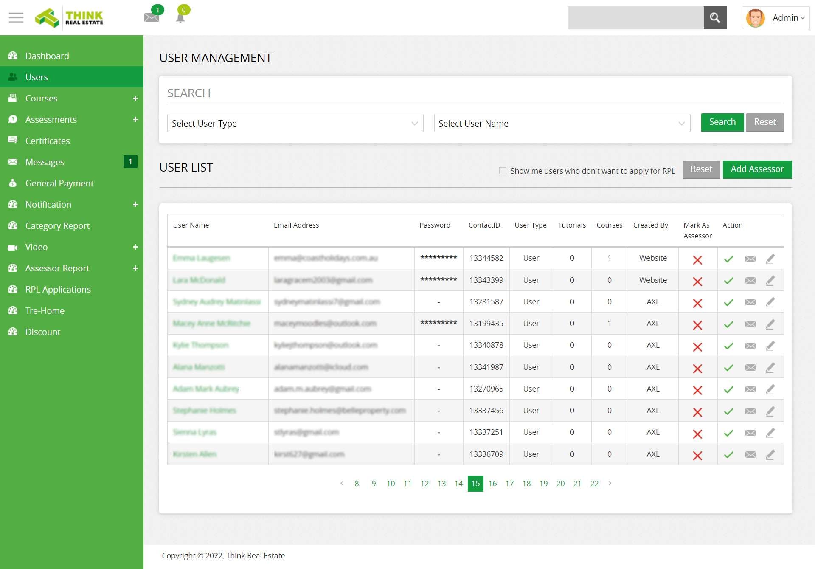Screen dimensions: 815x569
Task: Click the Think Real Estate logo
Action: [x=69, y=18]
